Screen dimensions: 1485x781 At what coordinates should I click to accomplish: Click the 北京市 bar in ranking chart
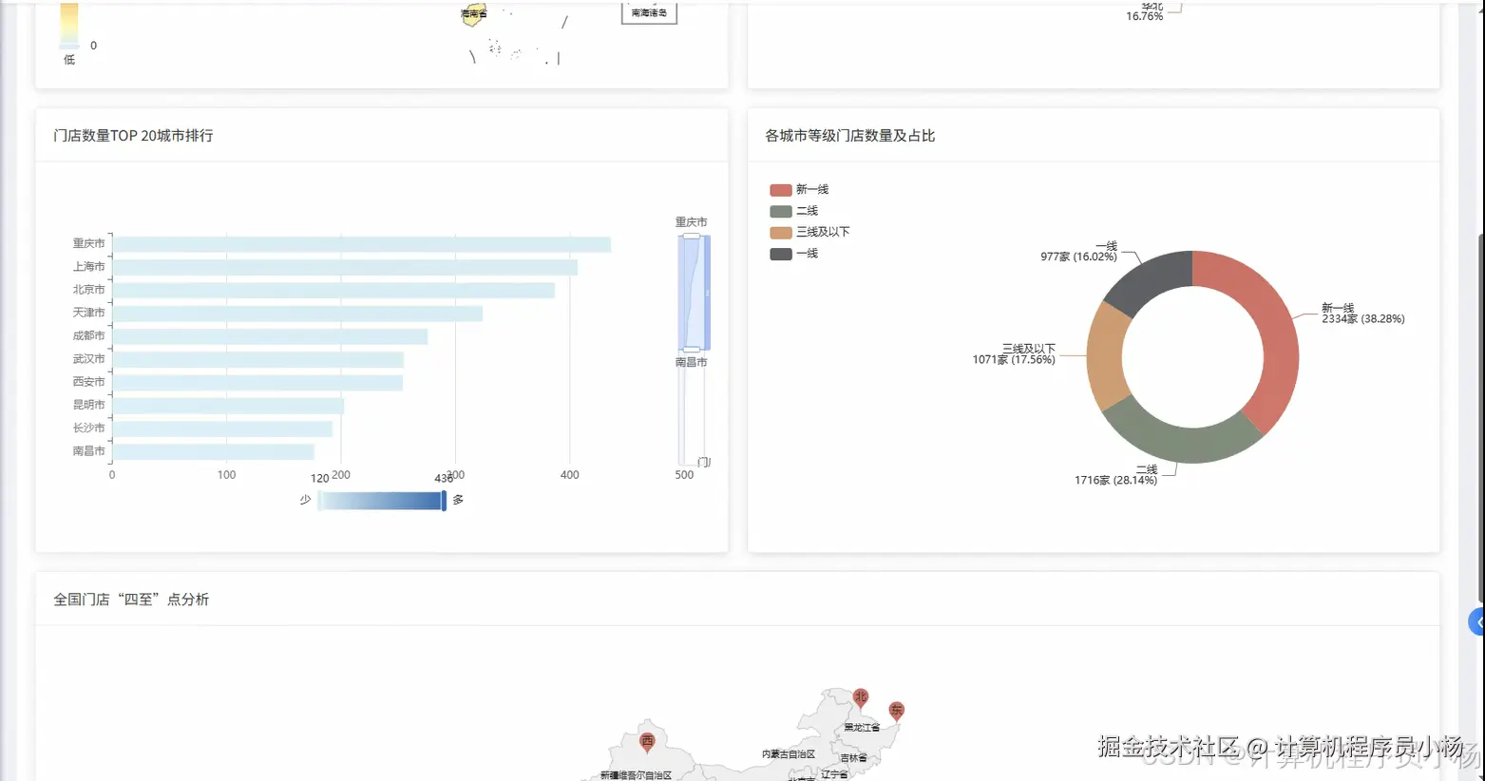tap(333, 291)
